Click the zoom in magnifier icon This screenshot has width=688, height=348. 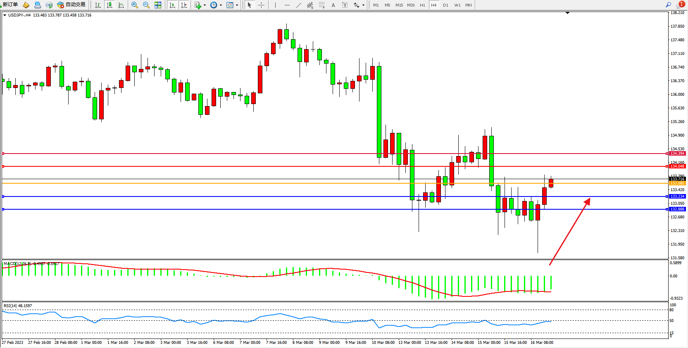coord(135,5)
